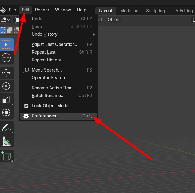This screenshot has width=195, height=193.
Task: Choose the set new selection mode icon
Action: click(3, 30)
